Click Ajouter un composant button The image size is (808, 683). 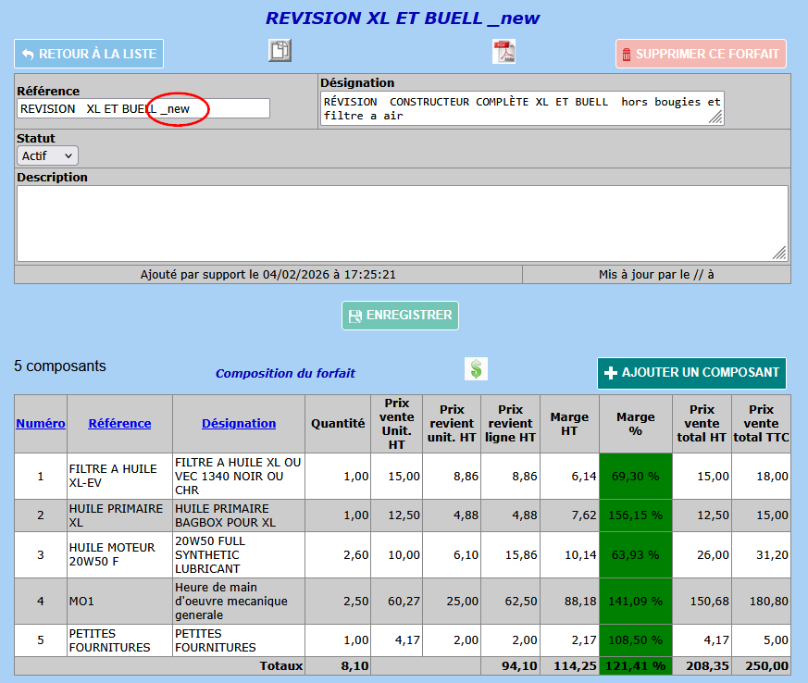click(x=691, y=372)
